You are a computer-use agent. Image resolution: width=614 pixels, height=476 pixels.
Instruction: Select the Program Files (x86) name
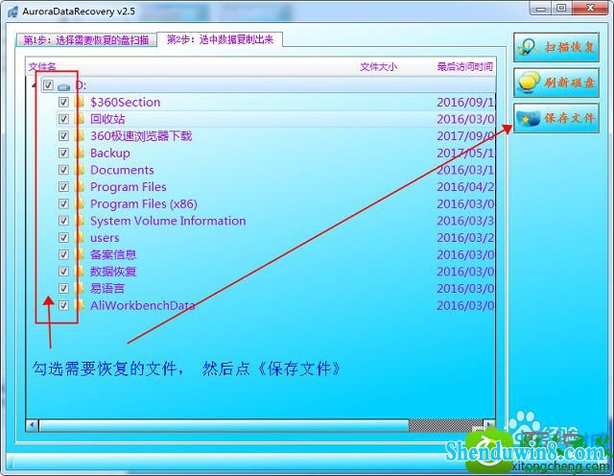[144, 203]
